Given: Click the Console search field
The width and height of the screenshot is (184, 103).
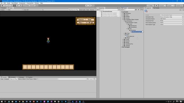Looking at the screenshot, I should (x=72, y=79).
